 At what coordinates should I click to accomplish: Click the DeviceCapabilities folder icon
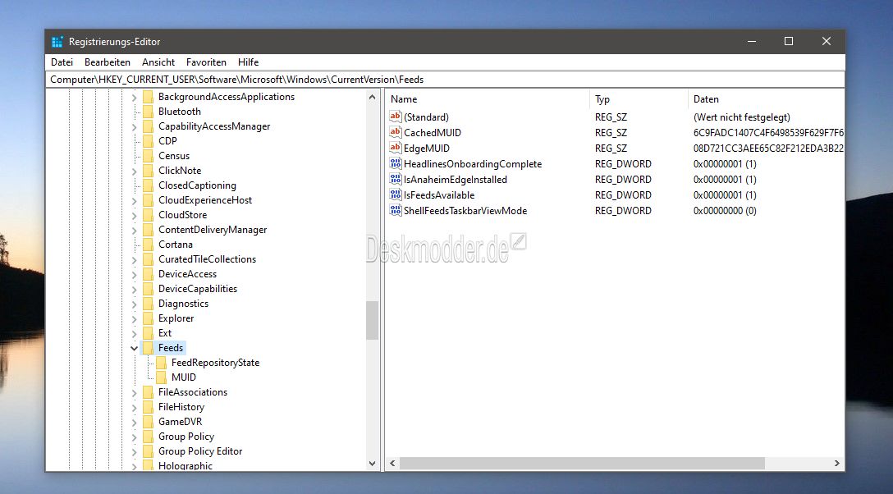[148, 289]
